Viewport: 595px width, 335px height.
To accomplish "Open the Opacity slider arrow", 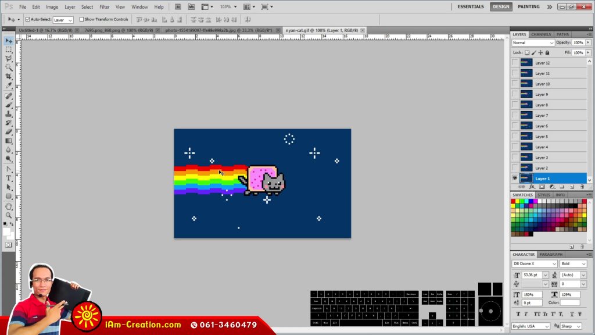I will pyautogui.click(x=588, y=42).
